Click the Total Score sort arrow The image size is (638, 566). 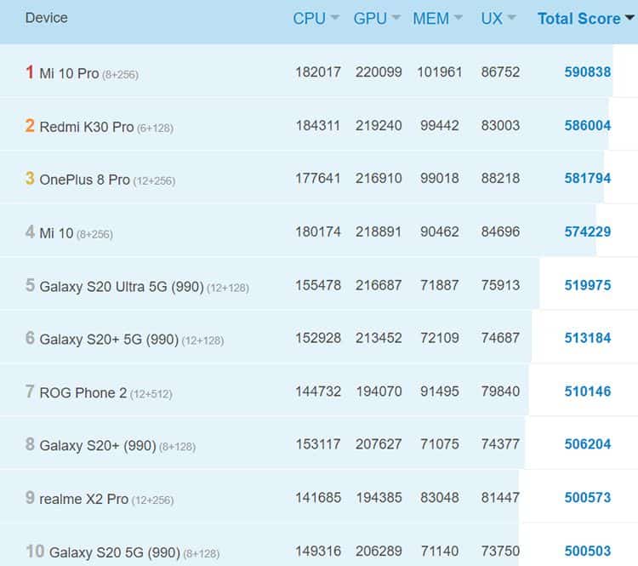click(x=629, y=19)
